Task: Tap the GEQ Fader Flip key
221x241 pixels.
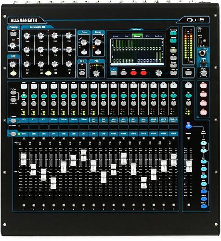Action: tap(82, 73)
